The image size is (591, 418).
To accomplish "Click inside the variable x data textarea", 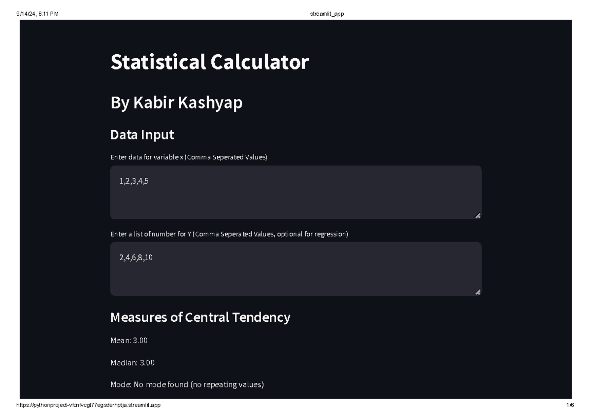I will 295,191.
